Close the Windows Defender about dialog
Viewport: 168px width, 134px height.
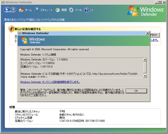click(x=148, y=33)
